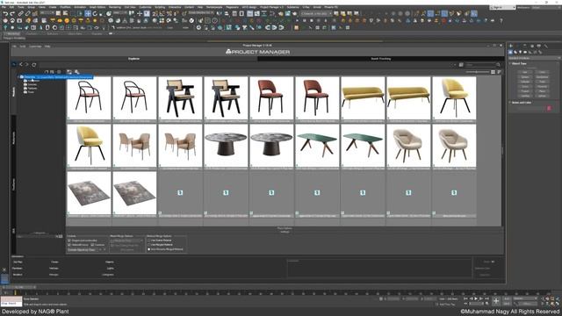Switch Project Manager to thumbnail grid view

click(x=493, y=72)
